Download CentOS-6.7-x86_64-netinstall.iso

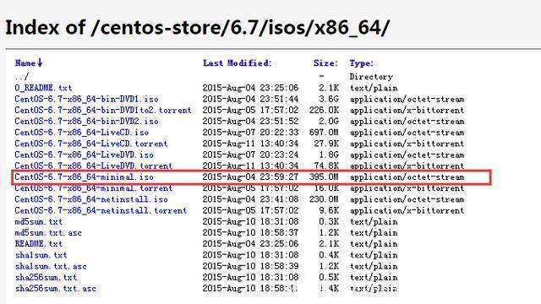pyautogui.click(x=91, y=199)
